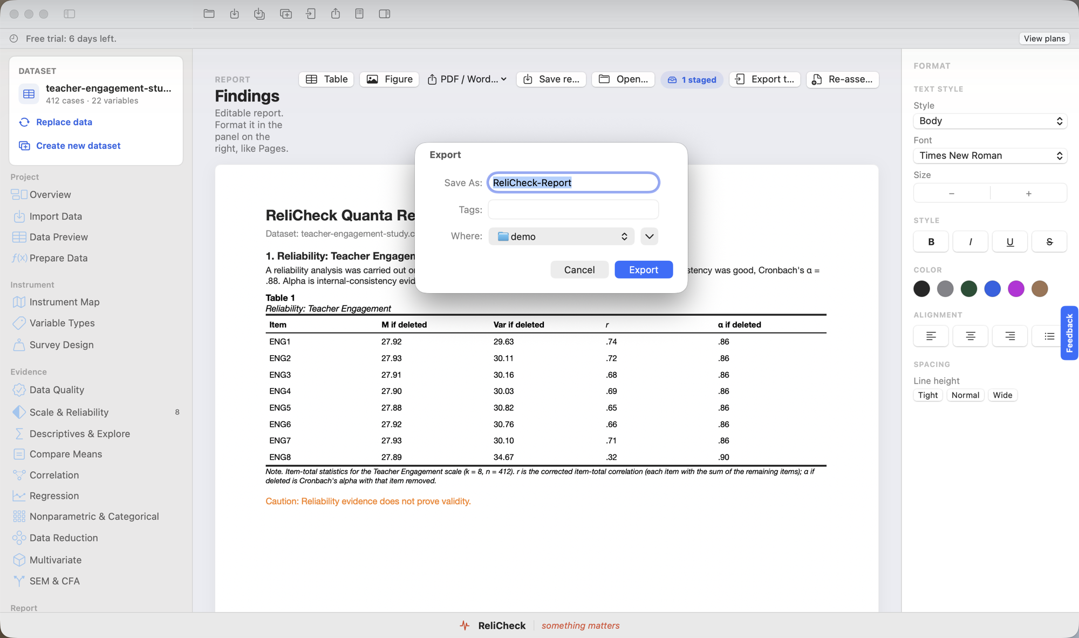Set line height to Wide
The image size is (1079, 638).
click(x=1002, y=395)
